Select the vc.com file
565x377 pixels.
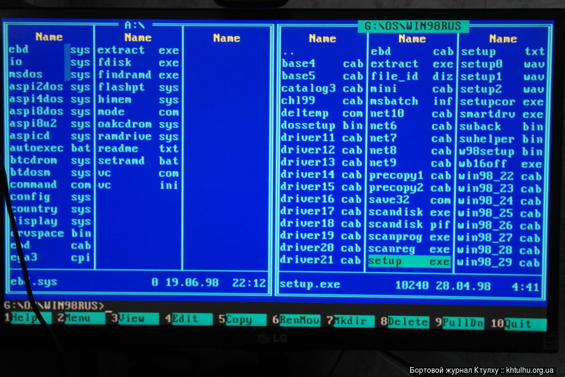tap(138, 173)
